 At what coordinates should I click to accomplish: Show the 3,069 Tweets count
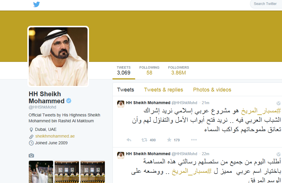tap(124, 70)
